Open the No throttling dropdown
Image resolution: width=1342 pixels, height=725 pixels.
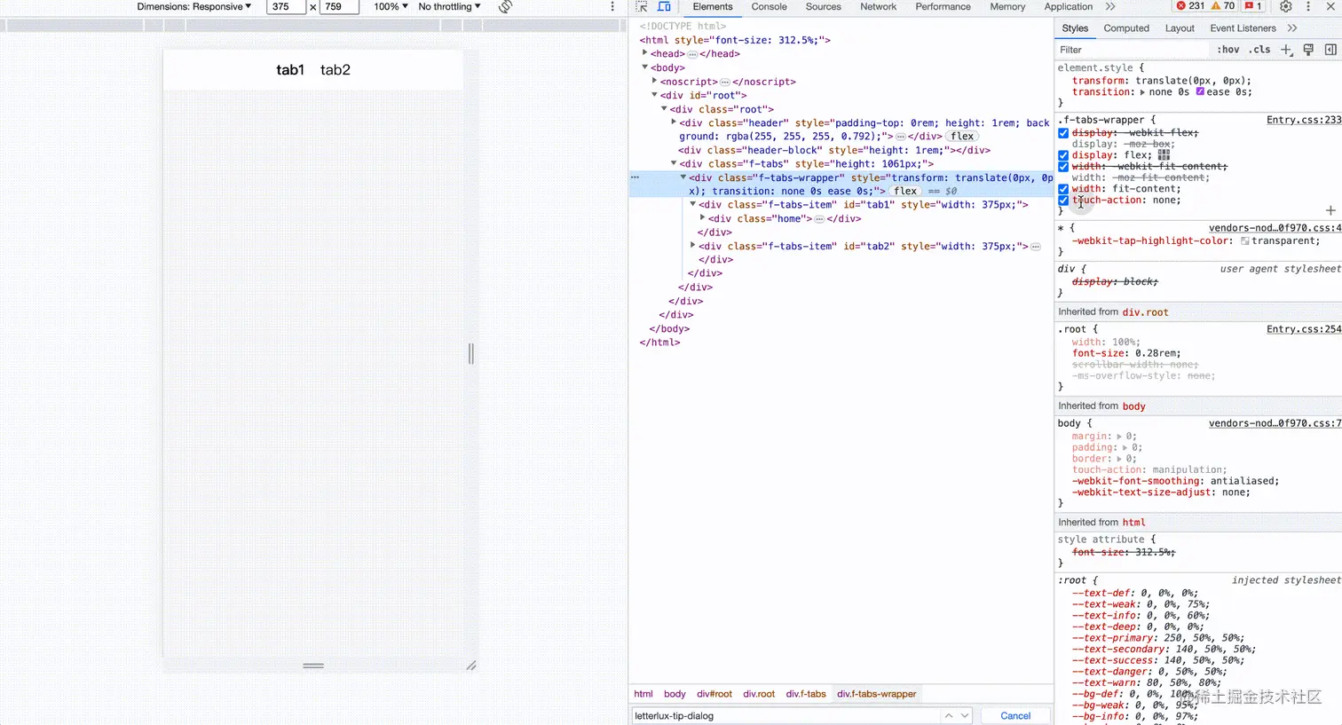click(x=449, y=6)
